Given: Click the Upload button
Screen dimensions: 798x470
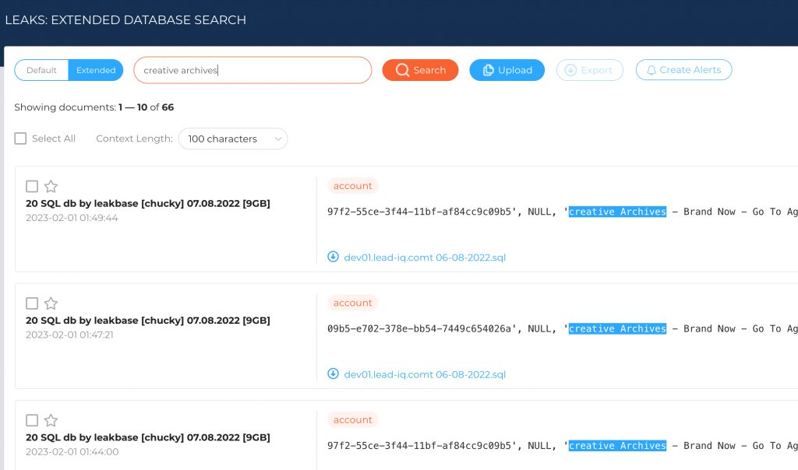Looking at the screenshot, I should pyautogui.click(x=507, y=70).
